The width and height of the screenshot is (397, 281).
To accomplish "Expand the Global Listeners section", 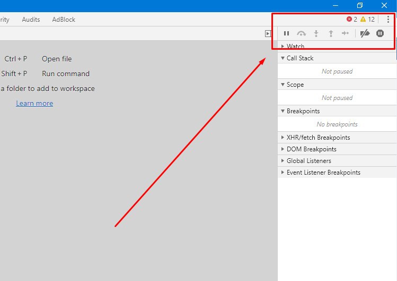I will click(x=337, y=161).
